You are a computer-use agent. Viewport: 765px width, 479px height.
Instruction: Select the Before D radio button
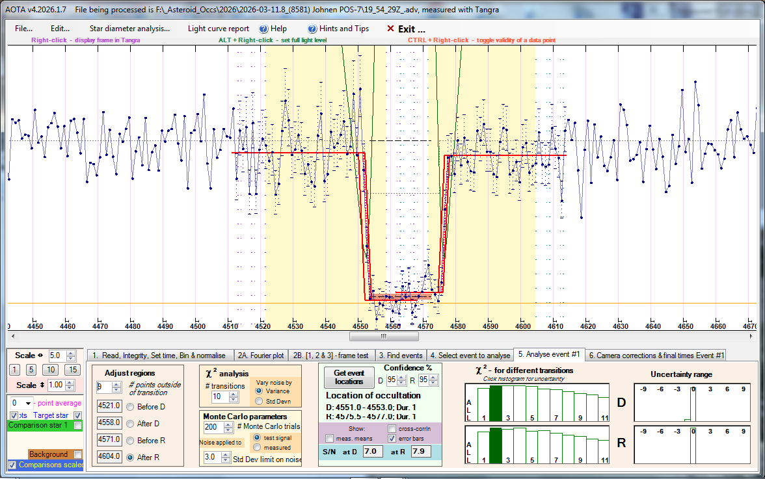coord(130,406)
